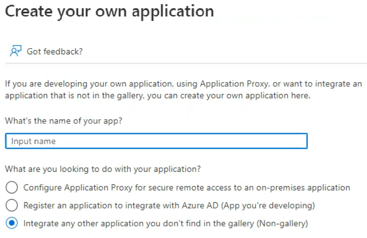Click the Configure Application Proxy option label
The height and width of the screenshot is (238, 367).
tap(187, 188)
